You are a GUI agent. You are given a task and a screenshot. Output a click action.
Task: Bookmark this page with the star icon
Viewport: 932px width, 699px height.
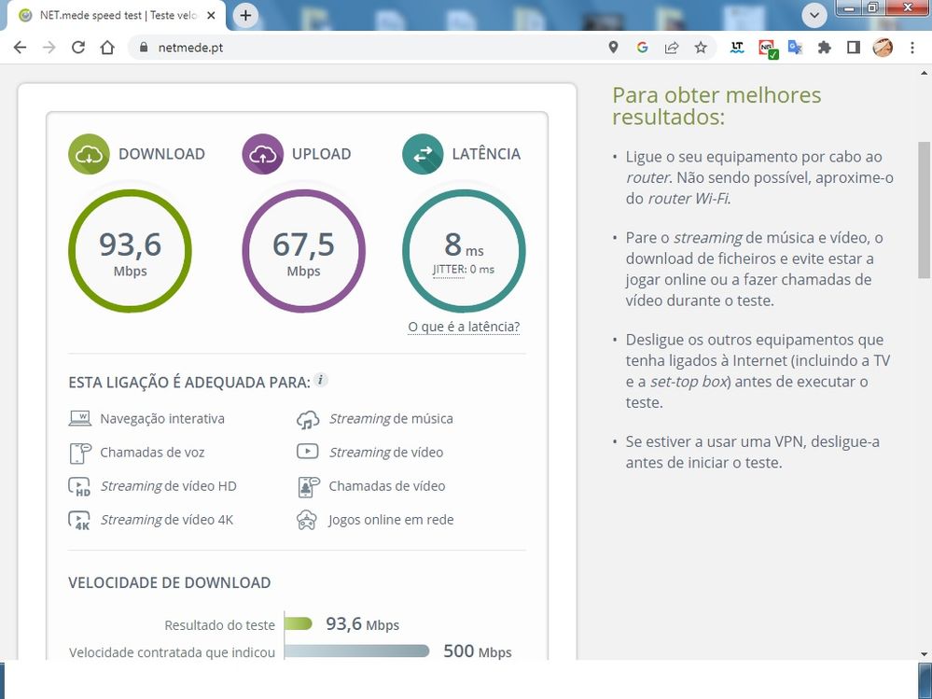pos(701,48)
